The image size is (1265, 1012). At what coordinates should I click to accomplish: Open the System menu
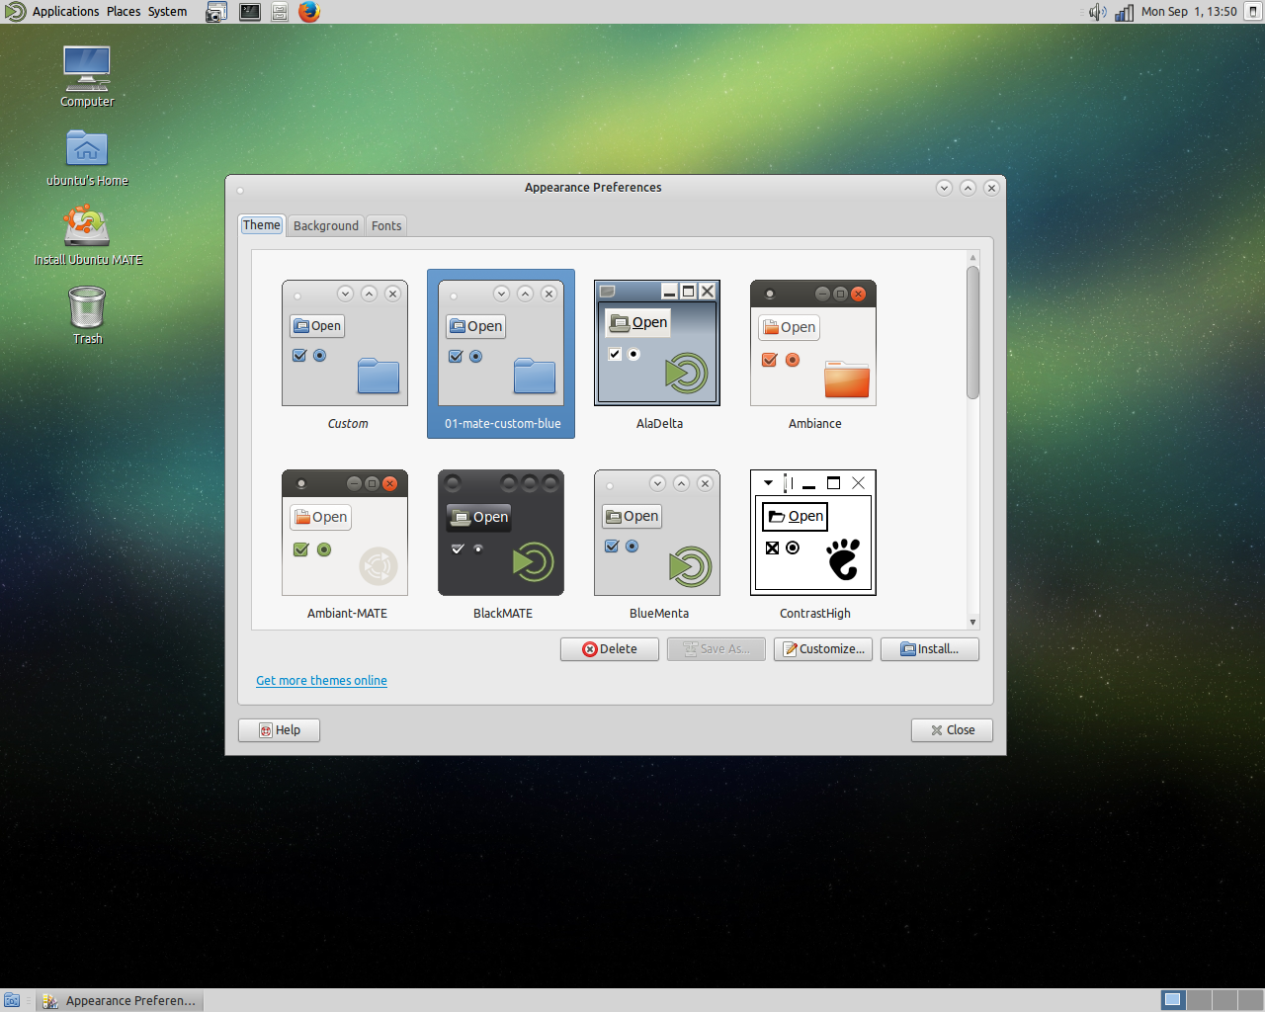(167, 12)
